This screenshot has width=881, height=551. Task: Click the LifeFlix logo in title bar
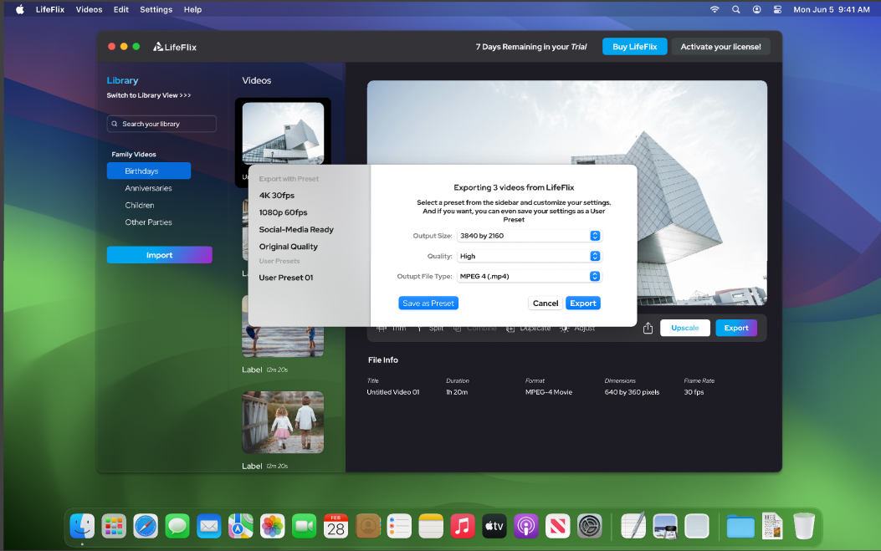coord(175,47)
